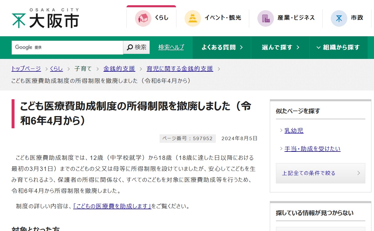The image size is (374, 231).
Task: Click the pink house くらし icon
Action: (x=143, y=18)
